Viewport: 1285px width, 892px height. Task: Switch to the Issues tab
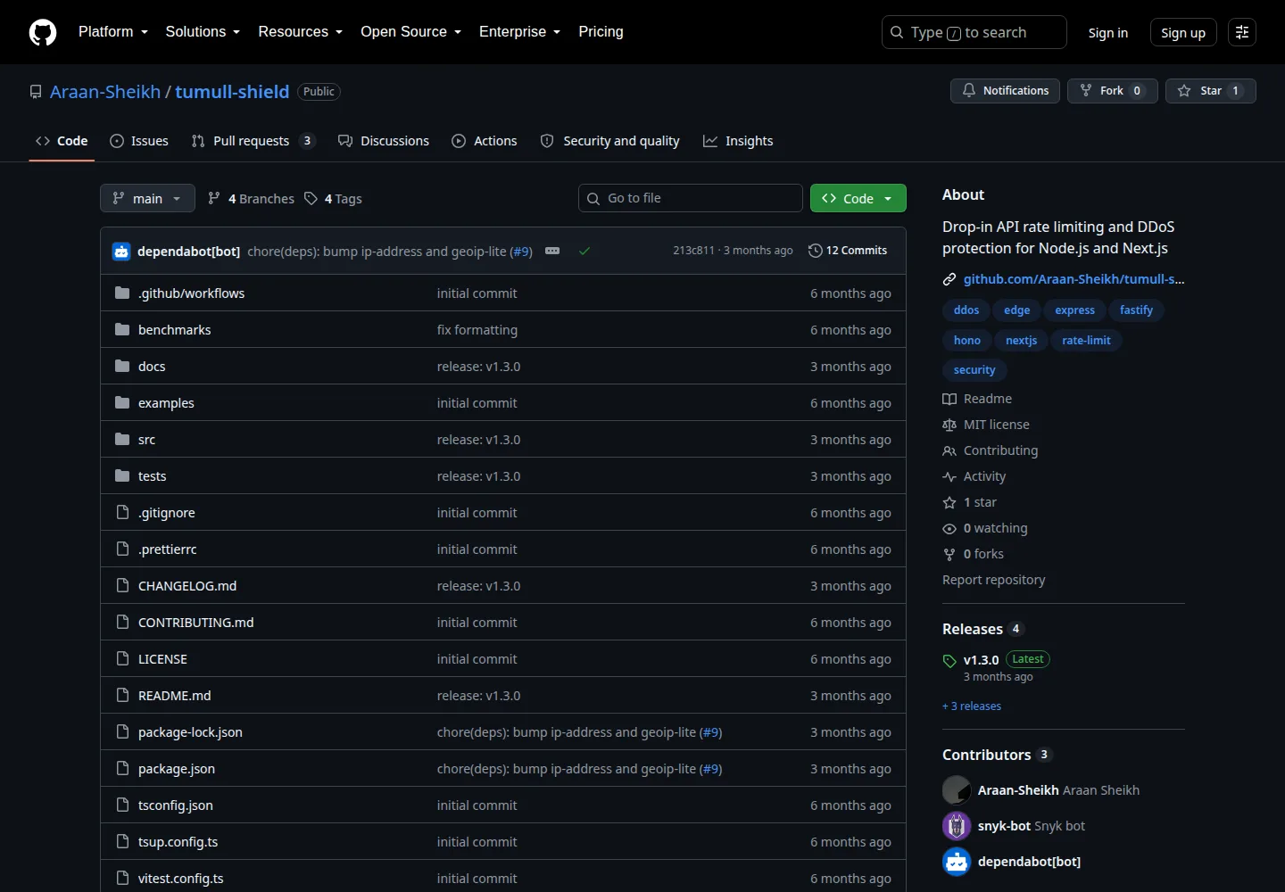[139, 141]
